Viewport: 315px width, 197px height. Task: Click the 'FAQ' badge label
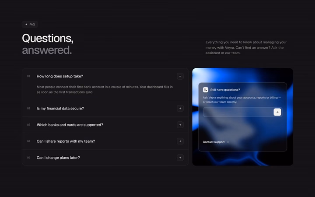pos(32,25)
